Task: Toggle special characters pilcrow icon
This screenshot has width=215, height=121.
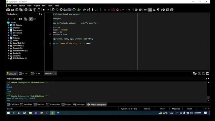Action: tap(158, 10)
